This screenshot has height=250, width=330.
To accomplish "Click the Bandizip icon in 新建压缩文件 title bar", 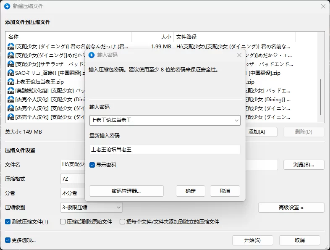I will tap(8, 6).
